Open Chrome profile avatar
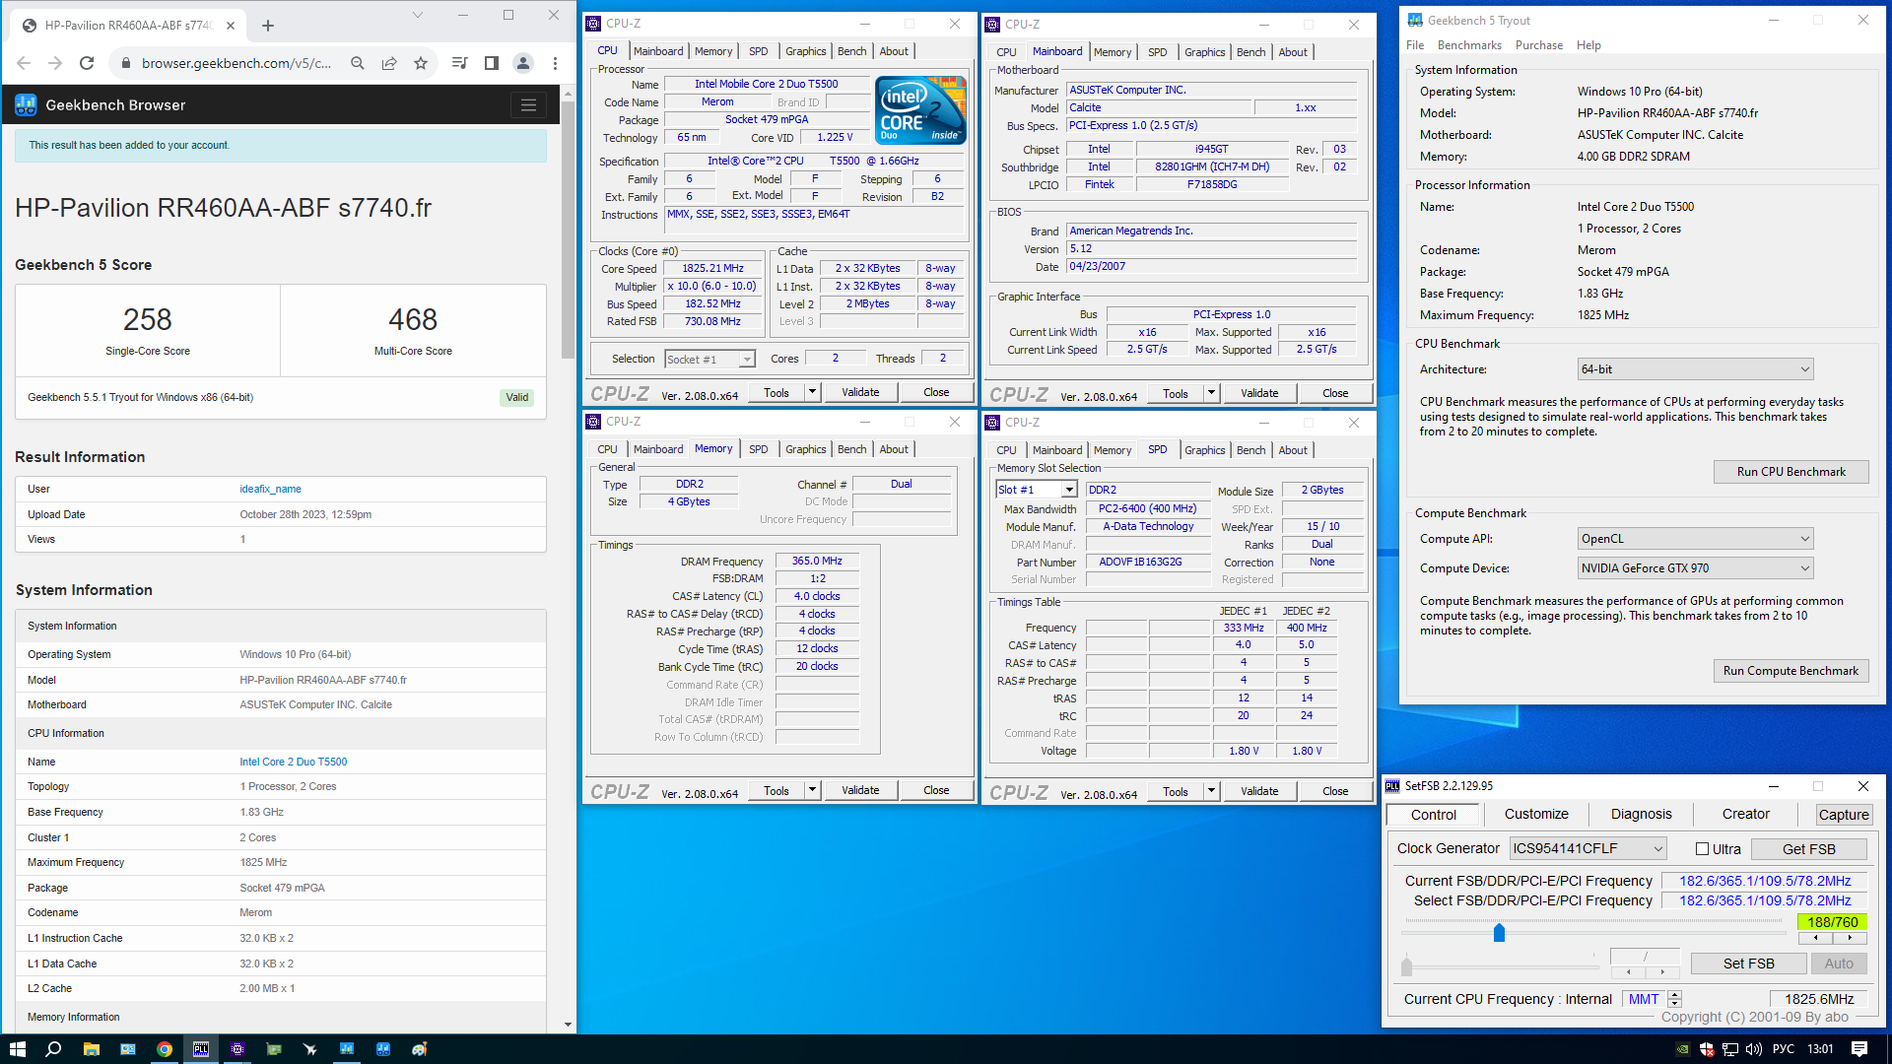Viewport: 1892px width, 1064px height. coord(523,63)
